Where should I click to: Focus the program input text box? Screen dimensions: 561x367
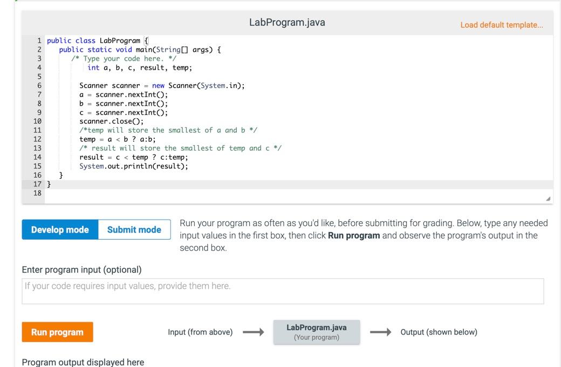point(283,291)
